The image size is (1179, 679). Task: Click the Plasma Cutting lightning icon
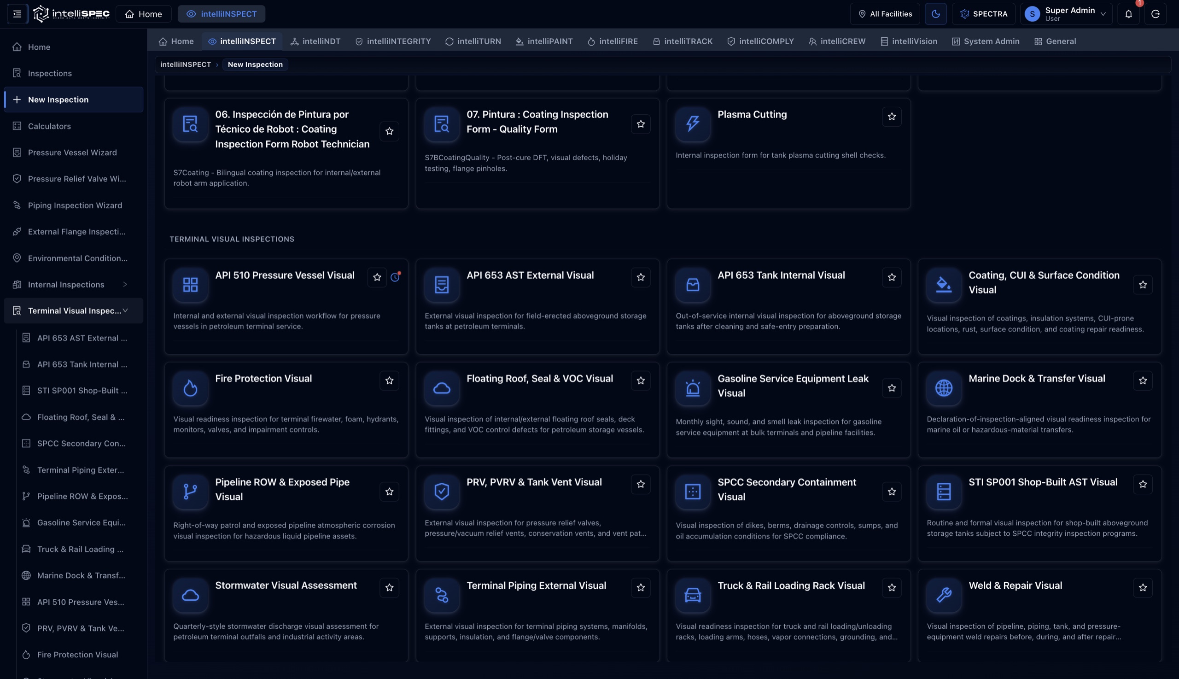click(693, 123)
